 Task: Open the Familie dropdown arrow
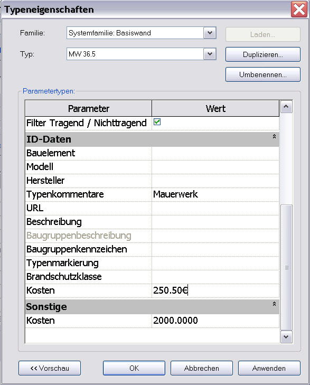pyautogui.click(x=210, y=33)
